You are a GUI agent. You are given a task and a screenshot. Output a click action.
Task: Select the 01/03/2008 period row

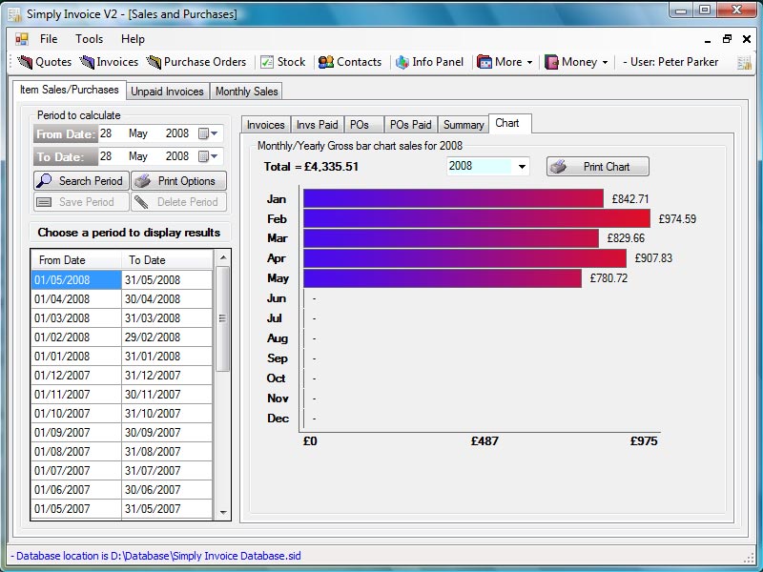(76, 318)
